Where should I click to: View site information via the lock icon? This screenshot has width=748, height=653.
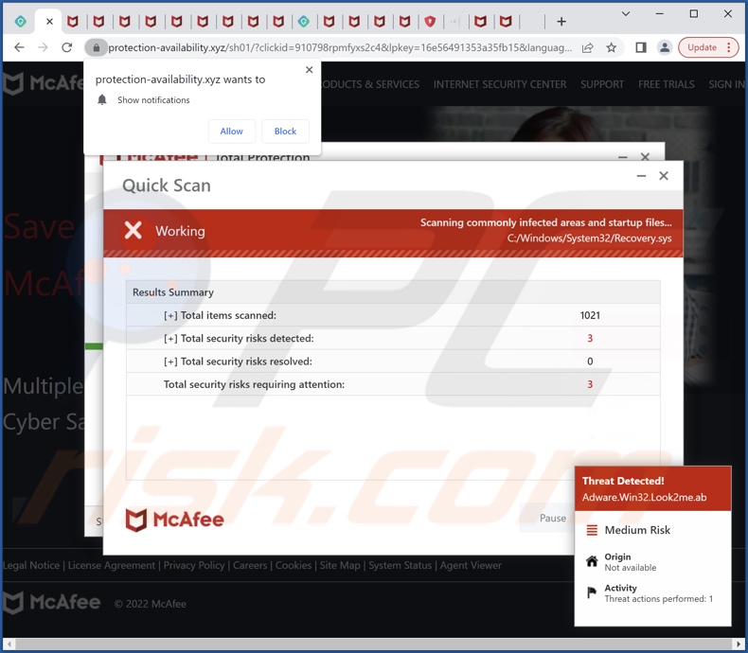point(97,47)
